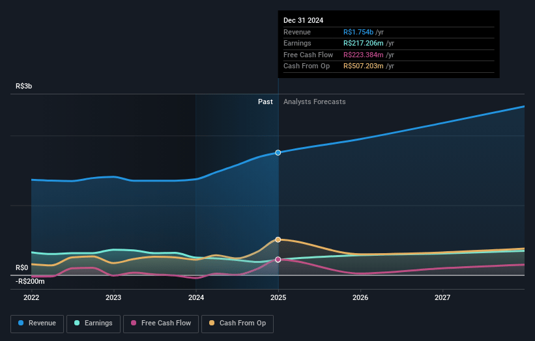
Task: Click the teal Earnings legend dot
Action: [77, 323]
